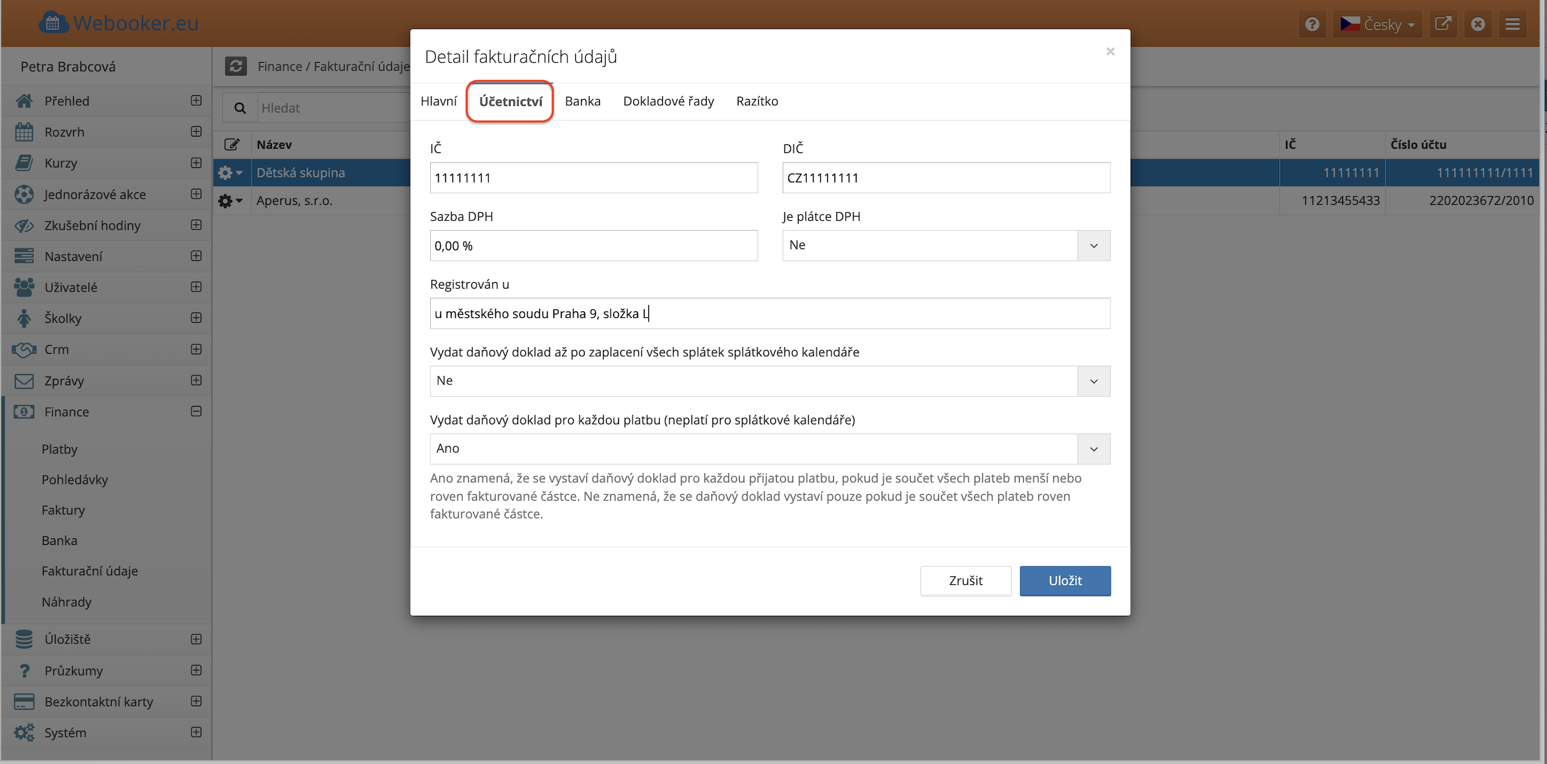
Task: Click the Uložit button
Action: pyautogui.click(x=1065, y=581)
